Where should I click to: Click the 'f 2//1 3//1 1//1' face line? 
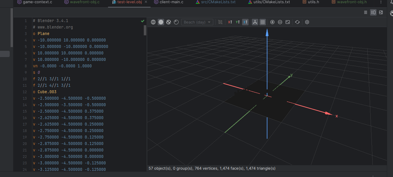52,79
